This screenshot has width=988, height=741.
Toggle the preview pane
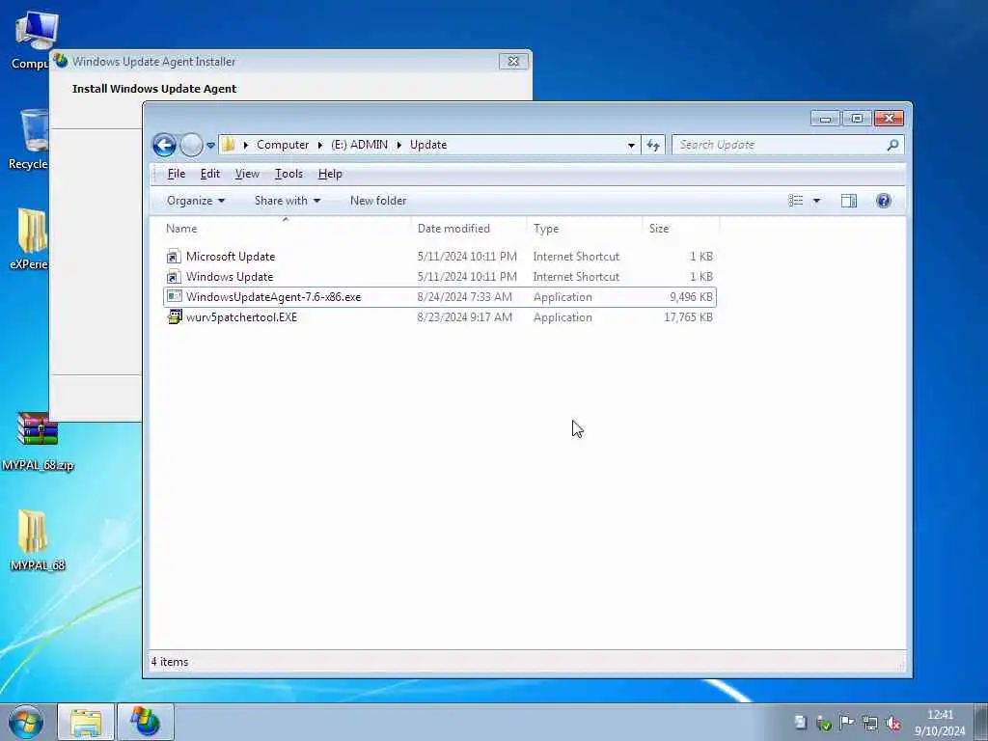[849, 201]
